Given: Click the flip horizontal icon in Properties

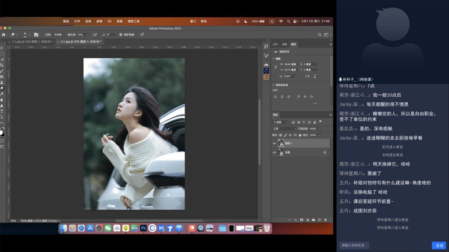Looking at the screenshot, I should click(307, 76).
